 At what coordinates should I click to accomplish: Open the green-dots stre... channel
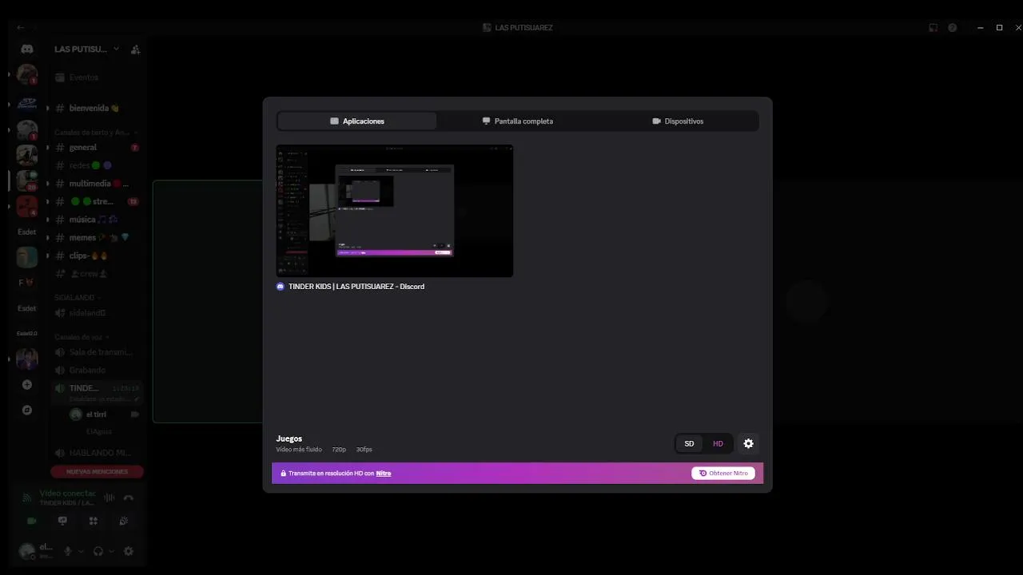point(96,202)
